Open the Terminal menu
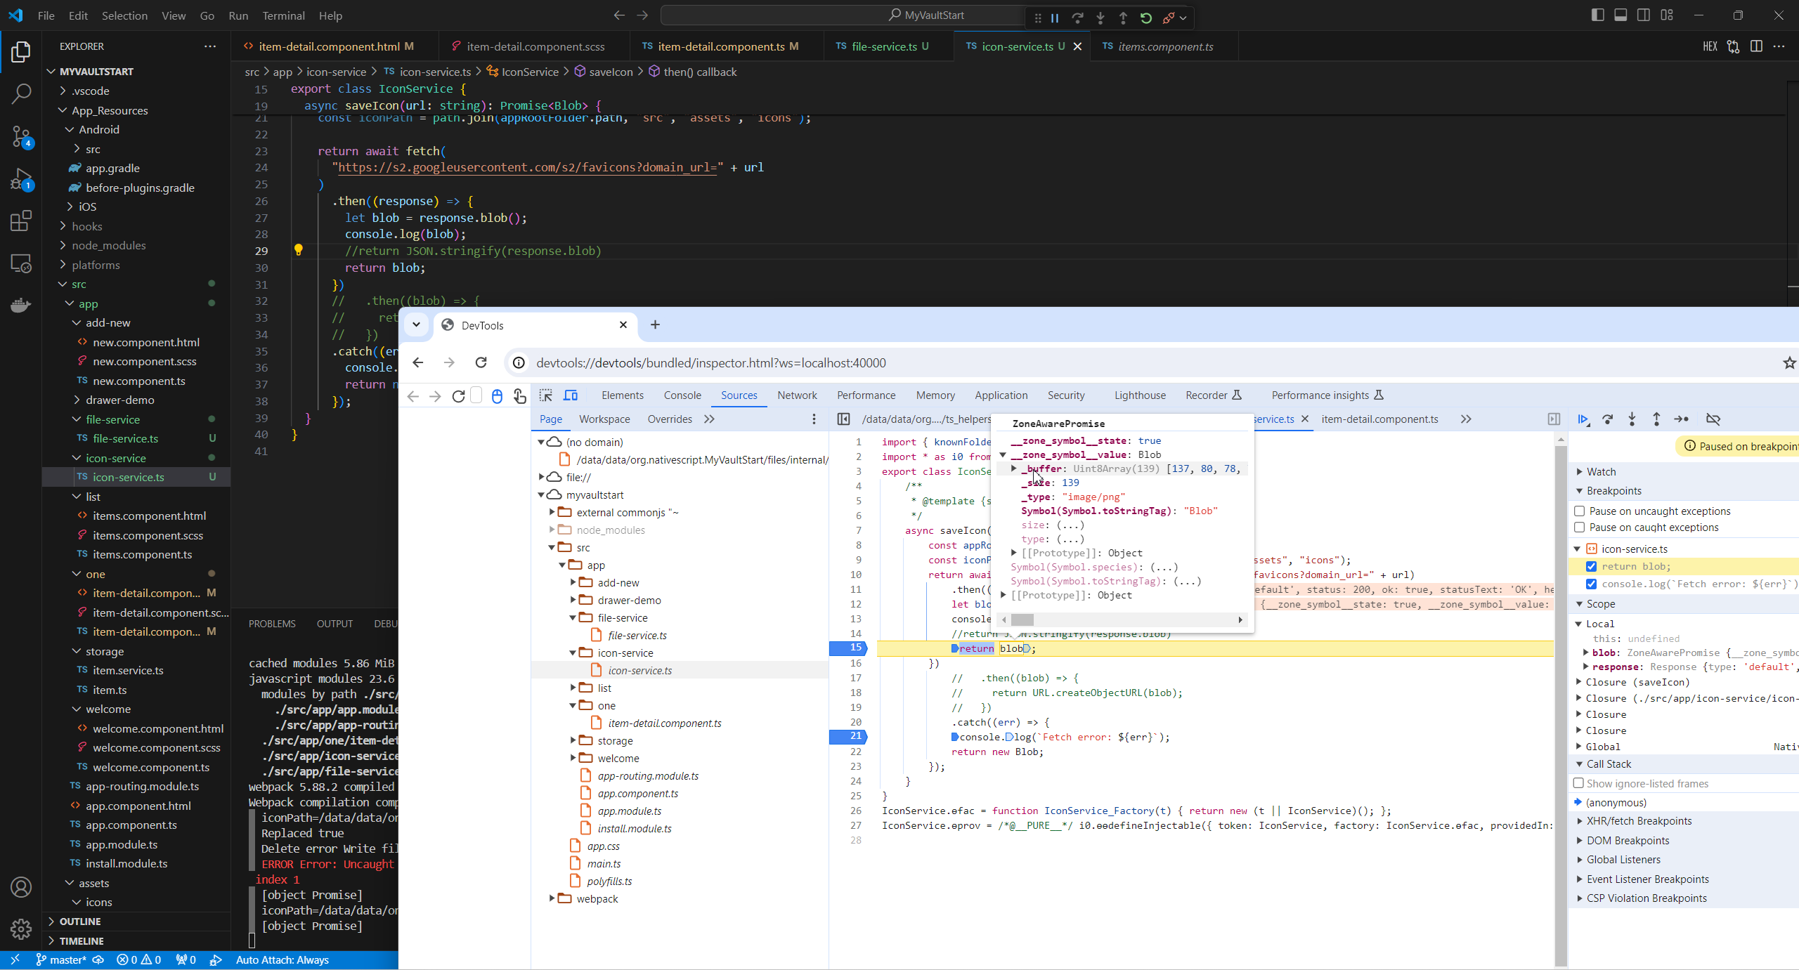1799x970 pixels. click(283, 15)
